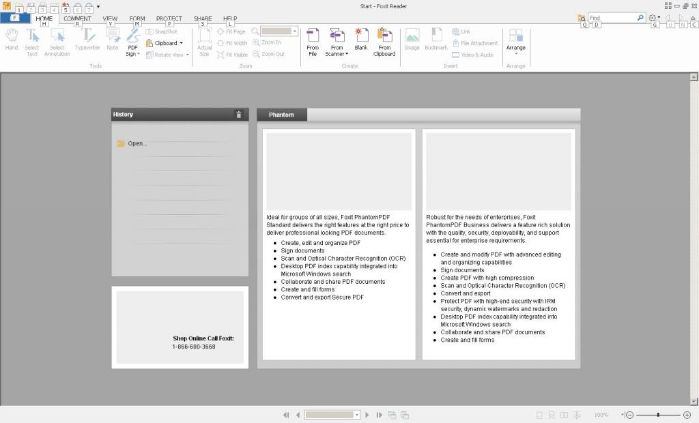Click the vertical scrollbar up arrow

tap(694, 76)
